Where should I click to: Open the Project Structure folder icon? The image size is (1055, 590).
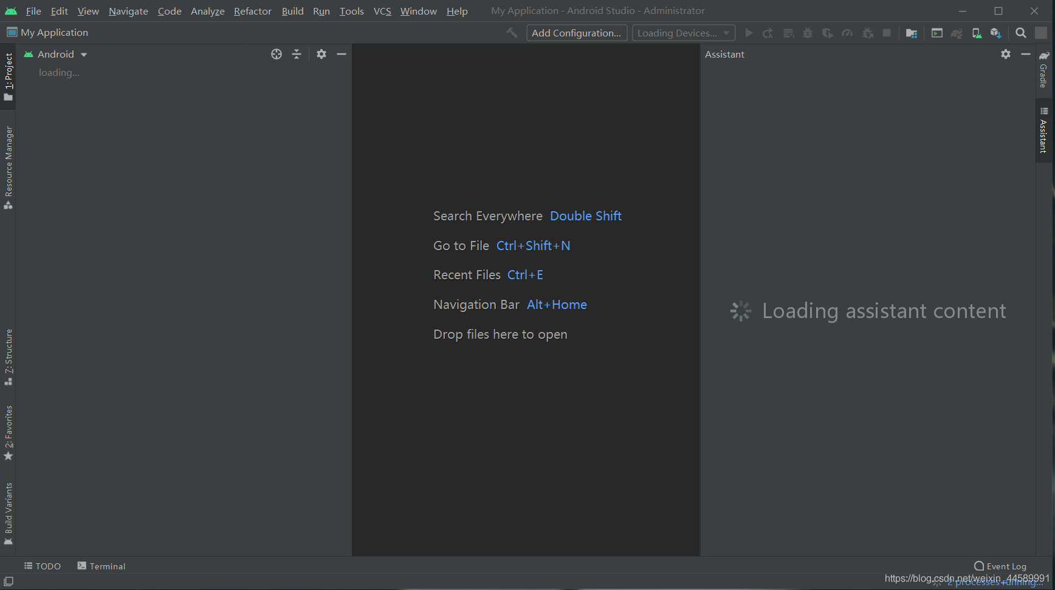912,33
